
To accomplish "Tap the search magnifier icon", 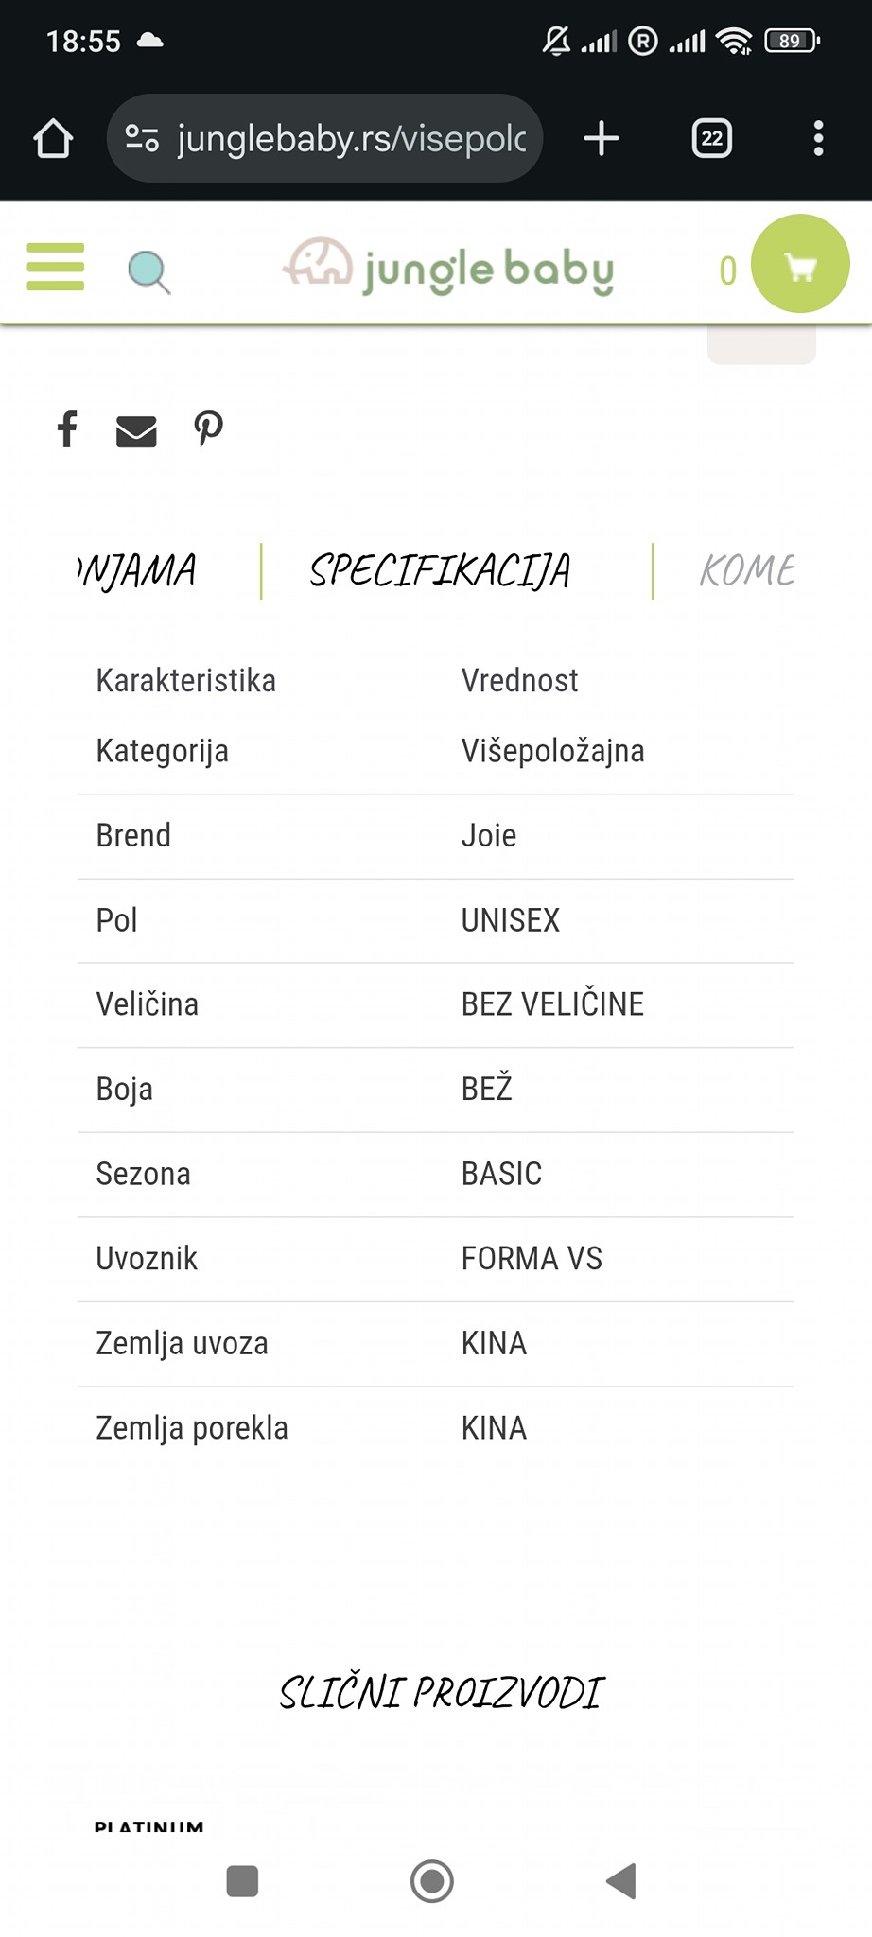I will [x=148, y=272].
